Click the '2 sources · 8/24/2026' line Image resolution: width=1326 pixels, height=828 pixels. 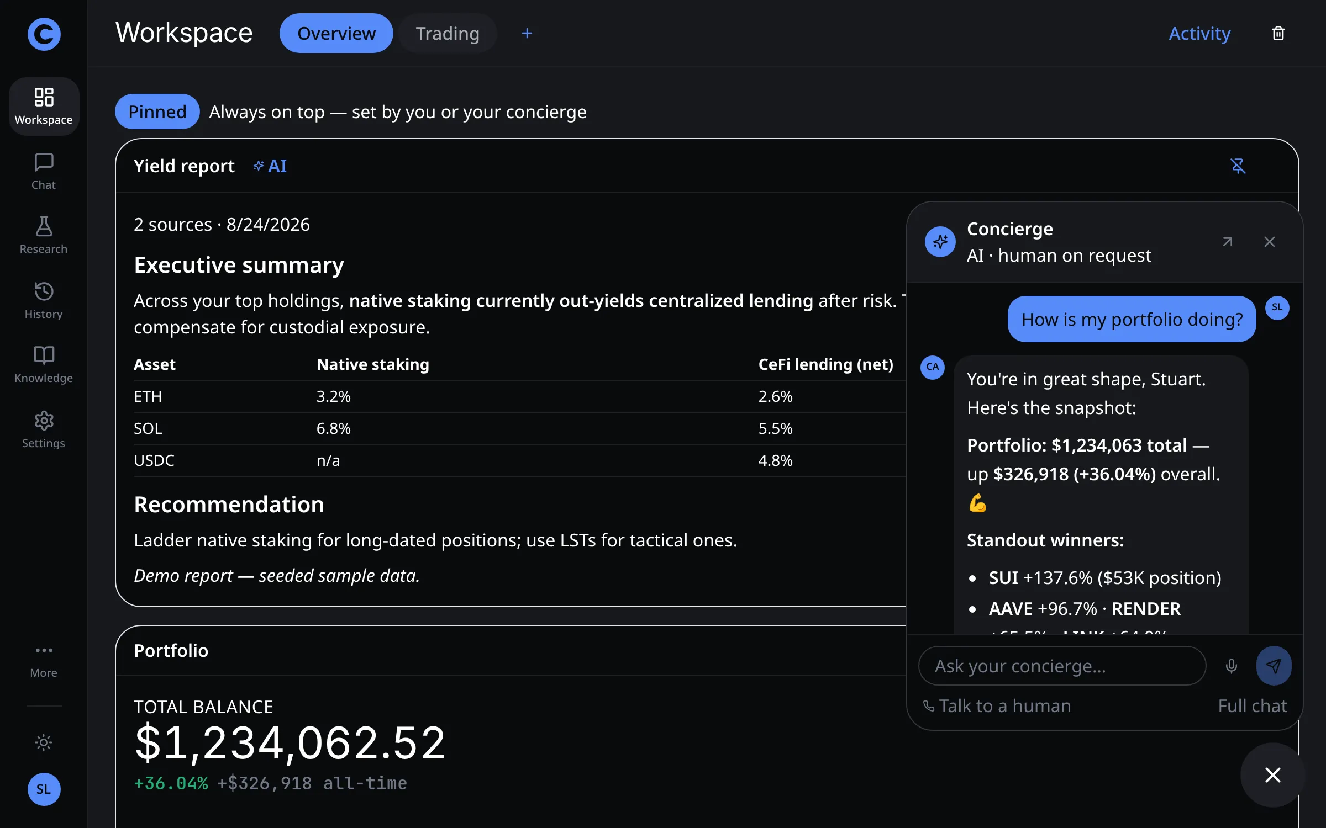[222, 224]
